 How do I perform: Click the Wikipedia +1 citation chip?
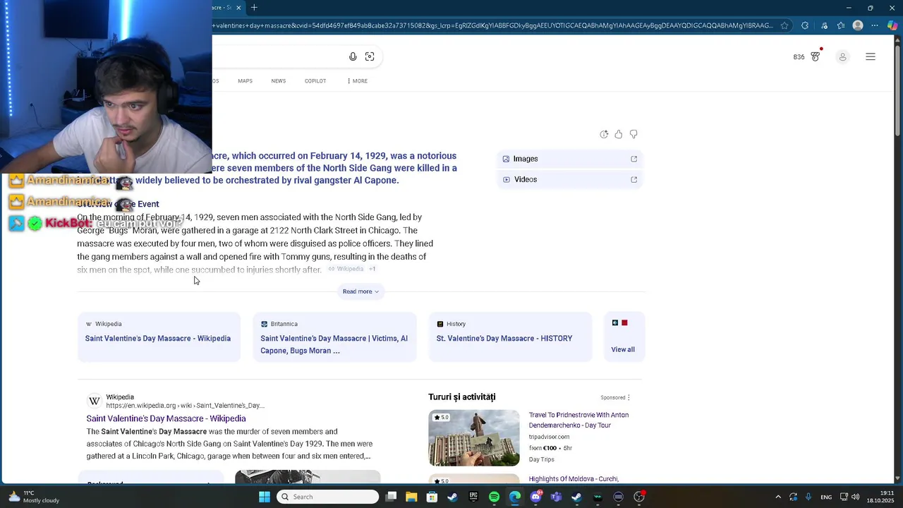[x=351, y=269]
